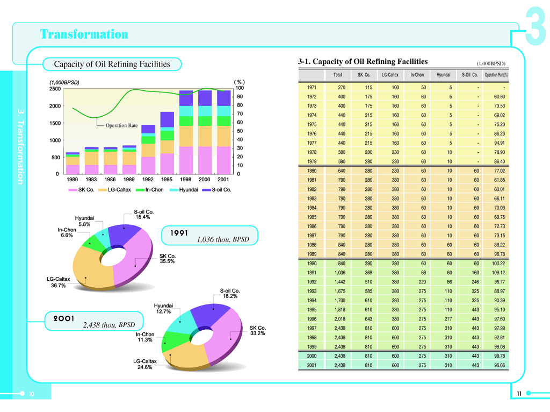The image size is (550, 412).
Task: Click the 'S-Oil Co.' table column header
Action: tap(470, 75)
